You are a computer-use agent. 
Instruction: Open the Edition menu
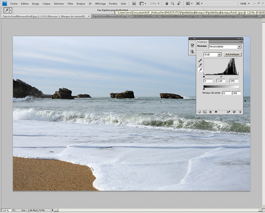pos(25,4)
